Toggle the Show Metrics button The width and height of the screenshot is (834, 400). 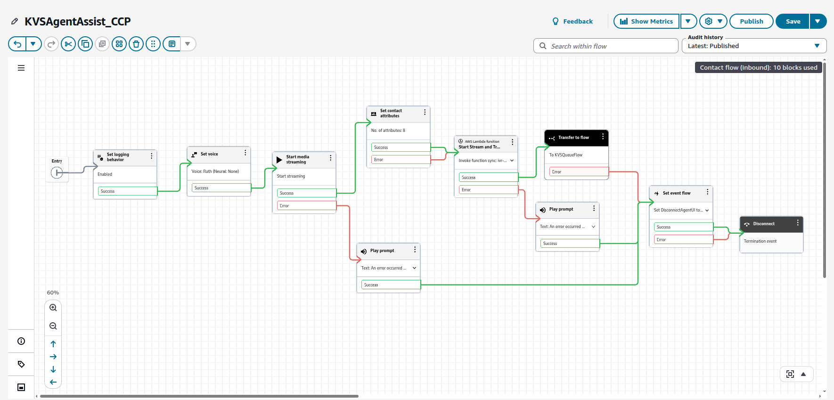(x=646, y=21)
